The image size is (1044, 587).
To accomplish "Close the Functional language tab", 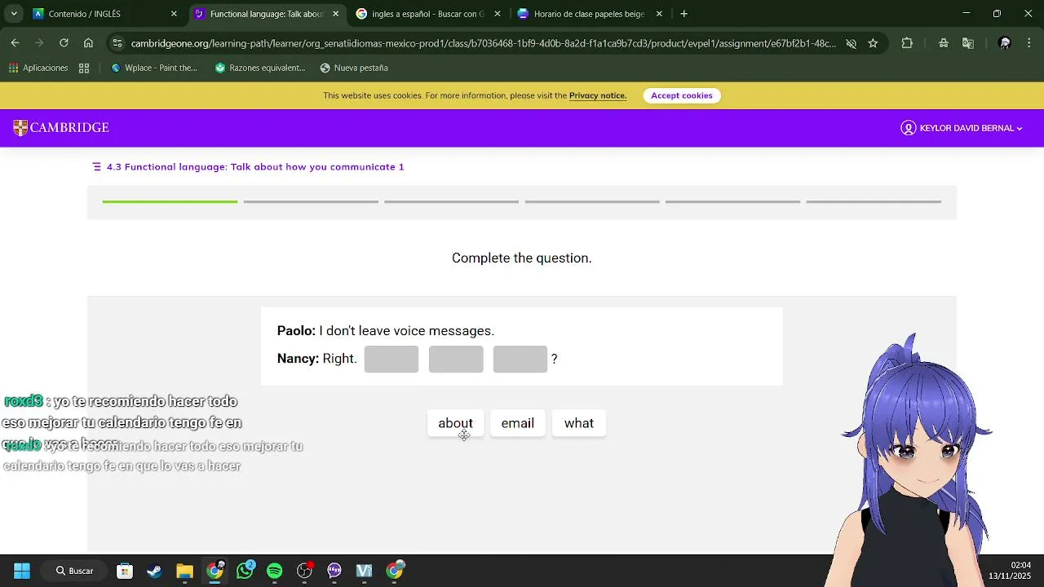I will pyautogui.click(x=335, y=14).
